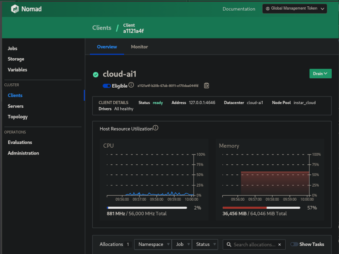
Task: Click the token icon in Global Management Token
Action: [x=268, y=8]
